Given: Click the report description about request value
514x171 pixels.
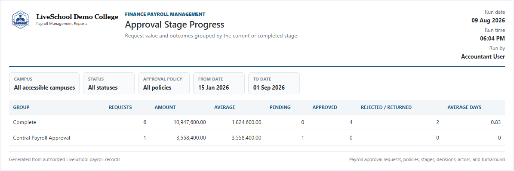Looking at the screenshot, I should point(212,36).
